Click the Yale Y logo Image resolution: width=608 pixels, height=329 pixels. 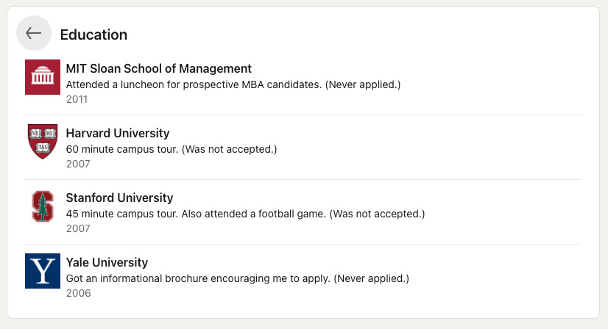43,271
